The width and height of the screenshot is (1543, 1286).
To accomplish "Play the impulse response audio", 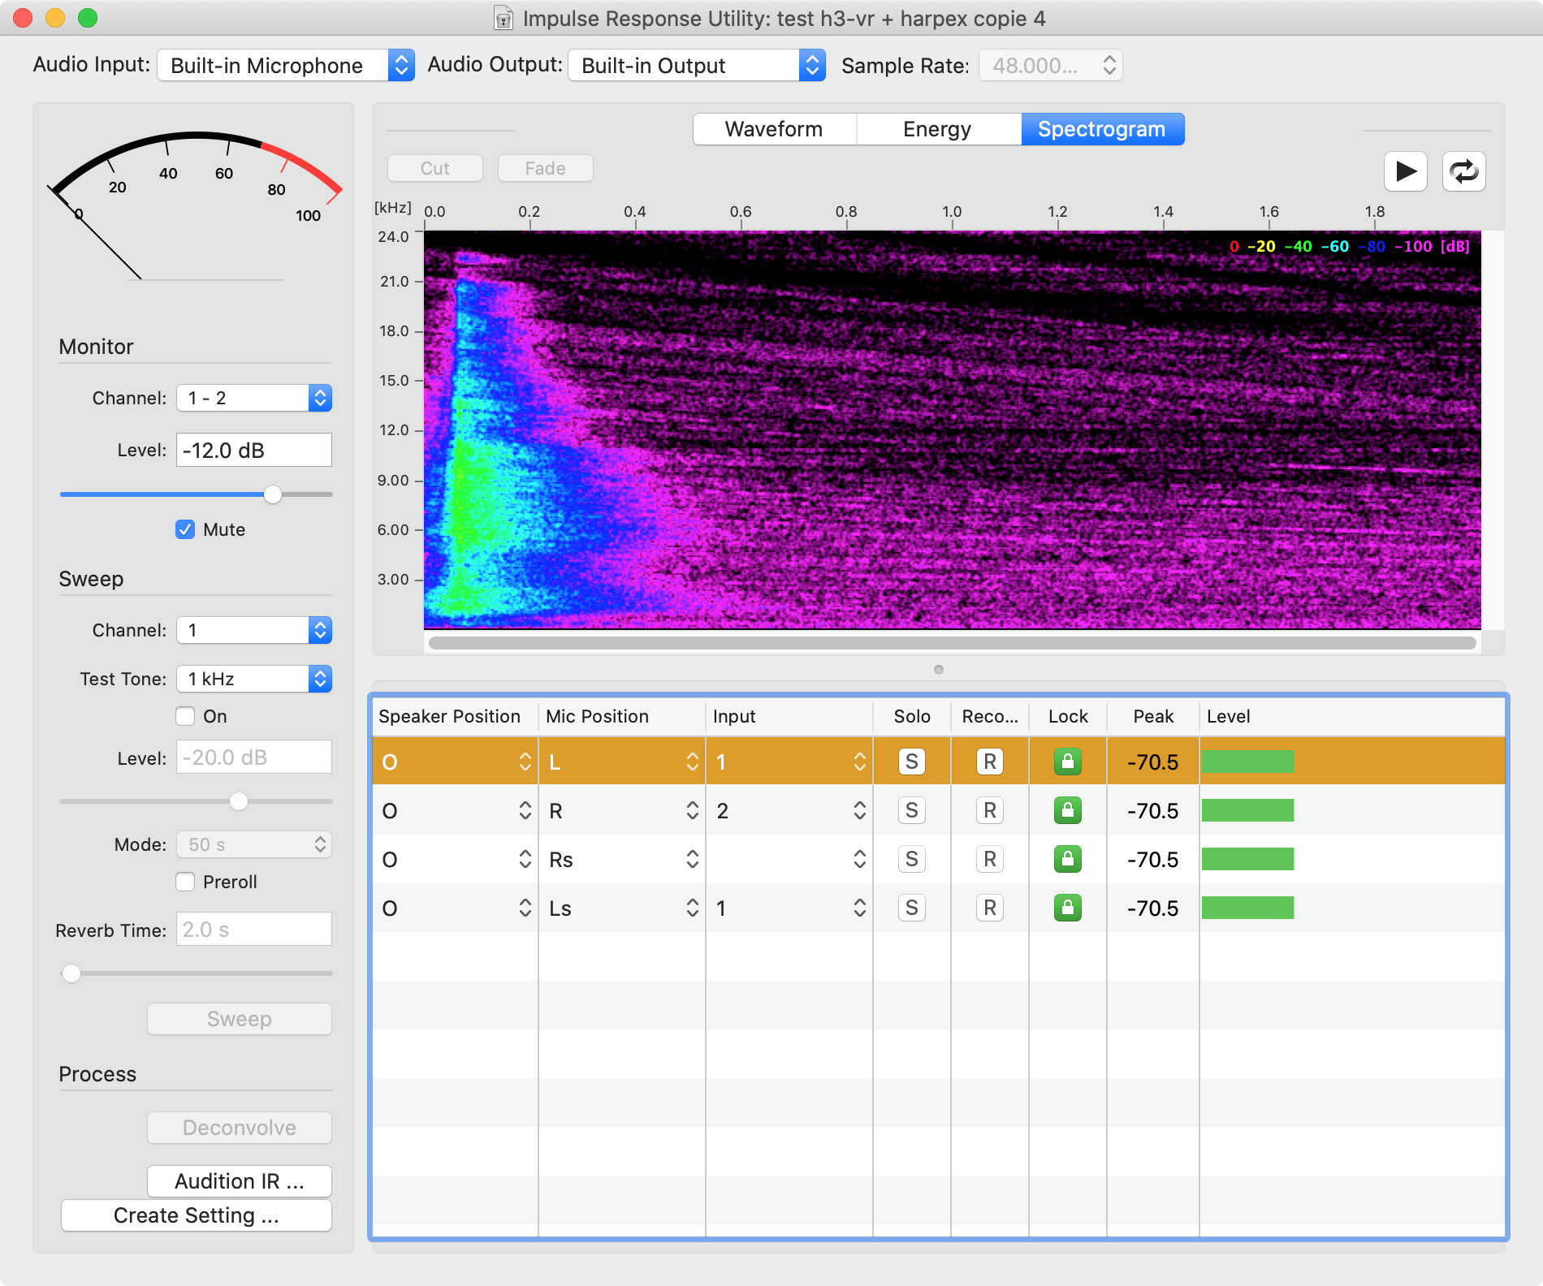I will click(x=1405, y=171).
